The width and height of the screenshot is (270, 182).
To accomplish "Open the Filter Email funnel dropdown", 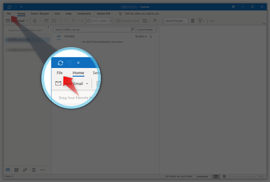I will pos(201,21).
